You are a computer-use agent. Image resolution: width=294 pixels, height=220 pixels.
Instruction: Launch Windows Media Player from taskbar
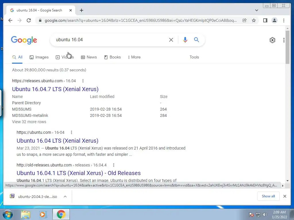click(43, 215)
